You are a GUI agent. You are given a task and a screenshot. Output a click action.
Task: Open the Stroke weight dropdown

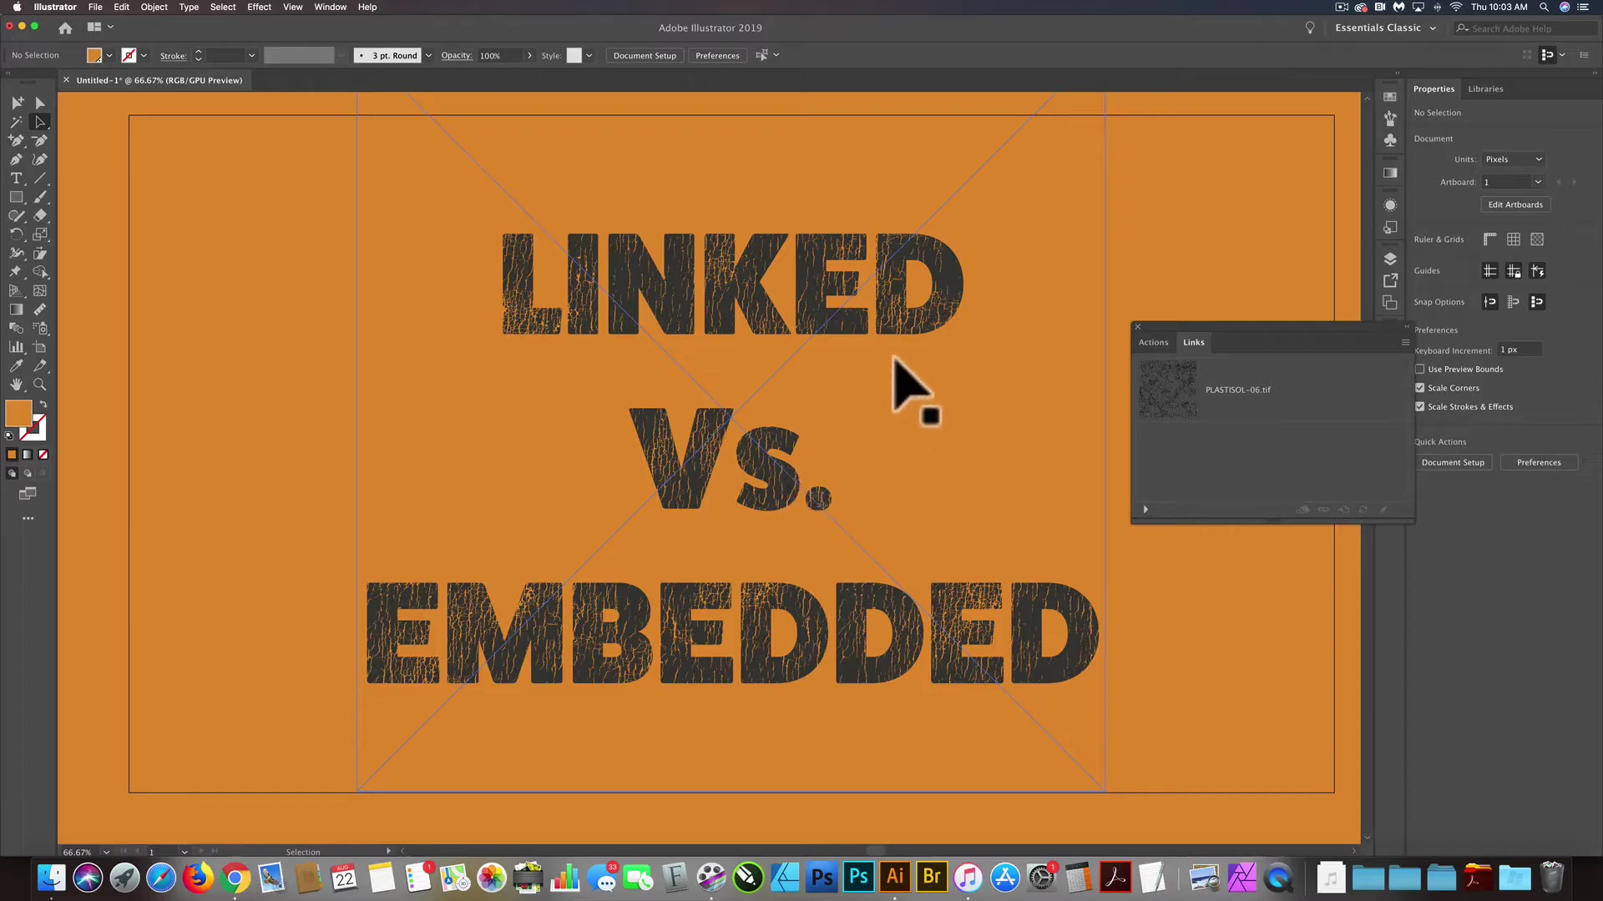click(x=251, y=55)
